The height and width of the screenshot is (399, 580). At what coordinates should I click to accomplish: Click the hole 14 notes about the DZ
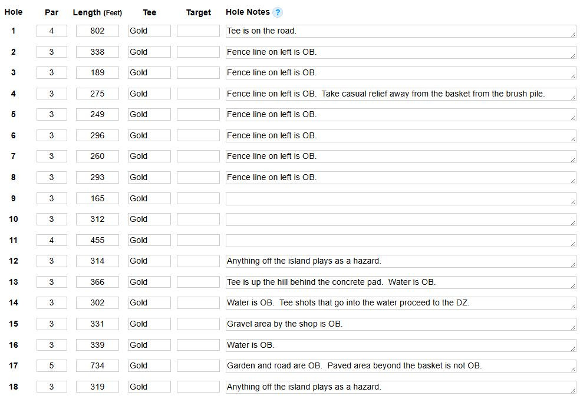(401, 303)
